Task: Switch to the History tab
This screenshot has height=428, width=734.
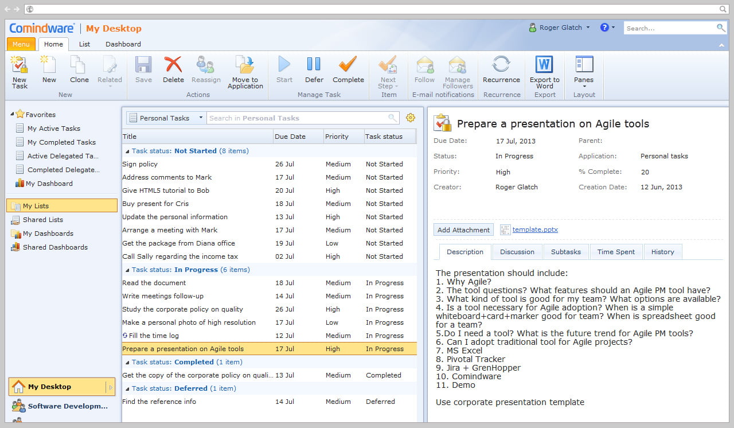Action: 663,252
